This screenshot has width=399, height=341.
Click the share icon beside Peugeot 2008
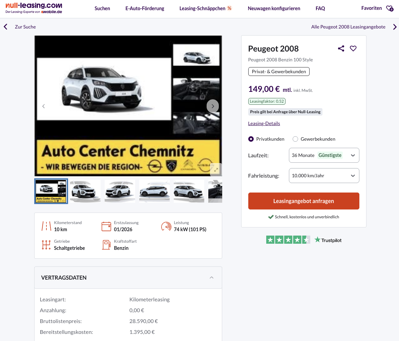point(341,48)
